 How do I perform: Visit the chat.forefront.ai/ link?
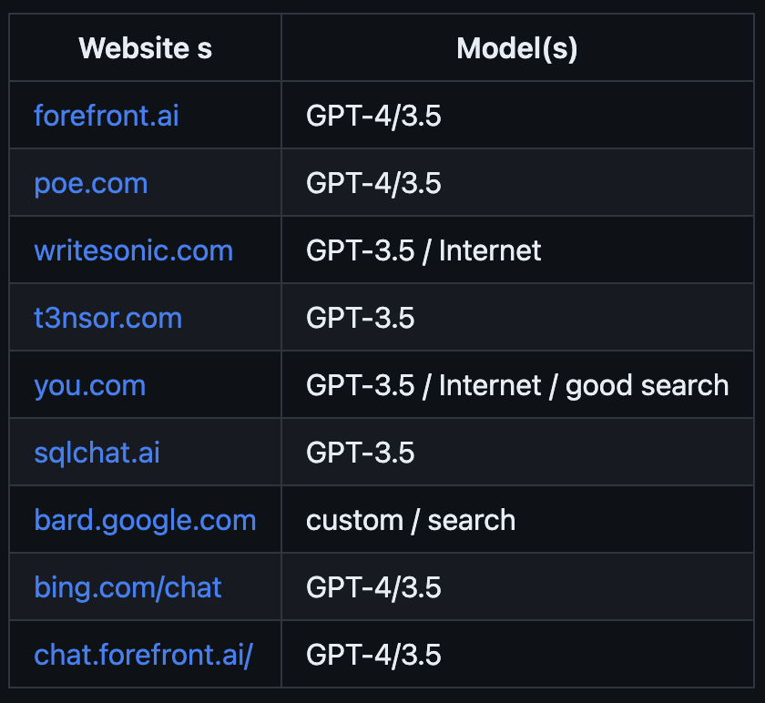[143, 655]
